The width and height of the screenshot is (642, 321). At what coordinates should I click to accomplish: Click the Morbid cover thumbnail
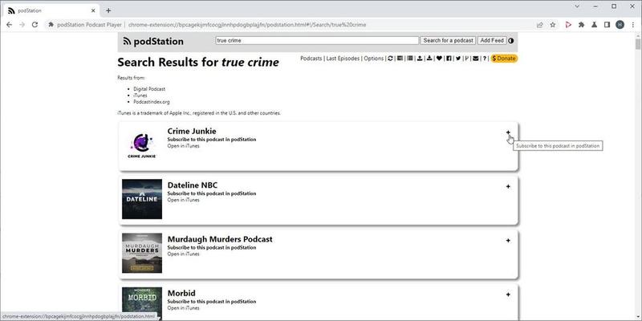pos(142,304)
